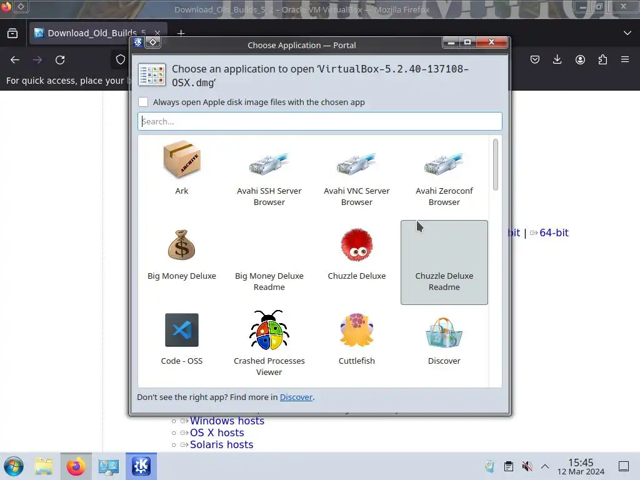Viewport: 640px width, 480px height.
Task: Switch to Firefox in the taskbar
Action: click(x=76, y=466)
